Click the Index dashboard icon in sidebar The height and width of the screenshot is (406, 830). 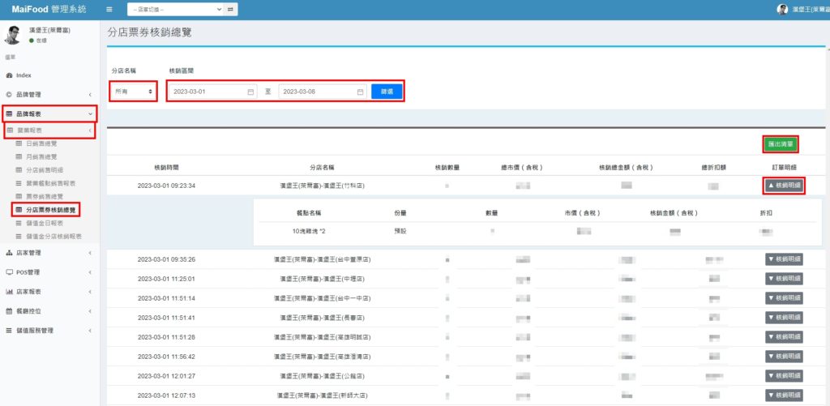[x=9, y=75]
